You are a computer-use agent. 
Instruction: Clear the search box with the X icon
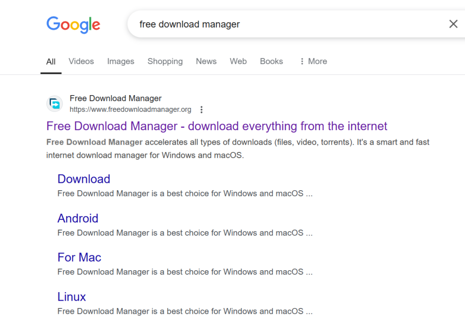click(x=453, y=24)
